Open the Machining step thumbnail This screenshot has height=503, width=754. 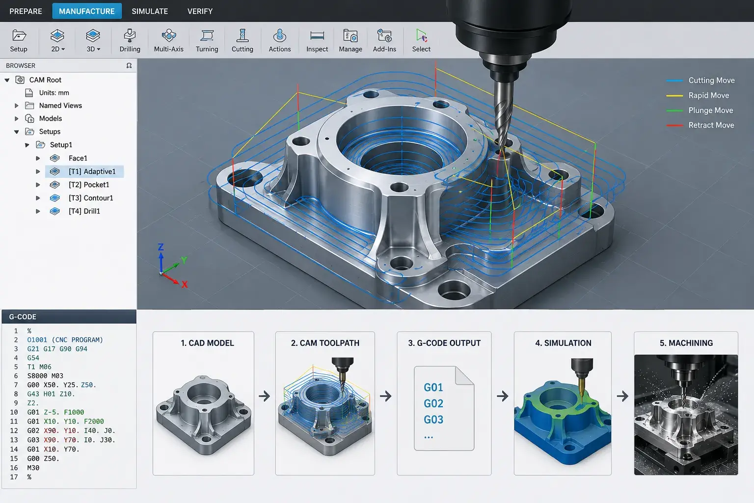click(686, 403)
